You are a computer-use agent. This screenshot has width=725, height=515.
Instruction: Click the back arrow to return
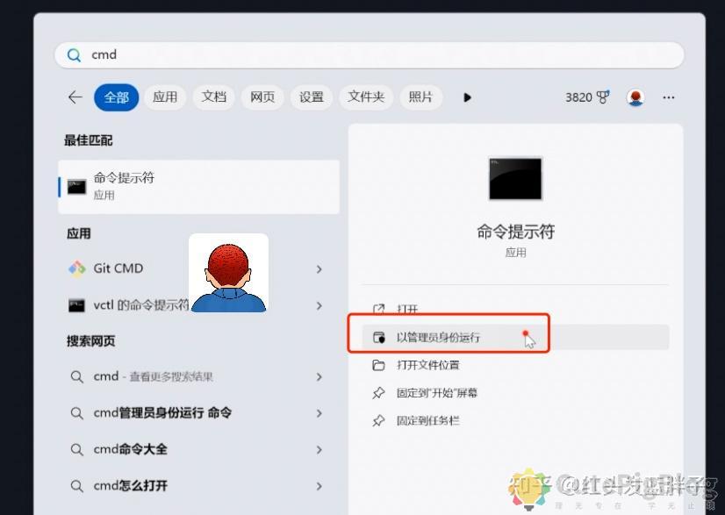click(75, 97)
